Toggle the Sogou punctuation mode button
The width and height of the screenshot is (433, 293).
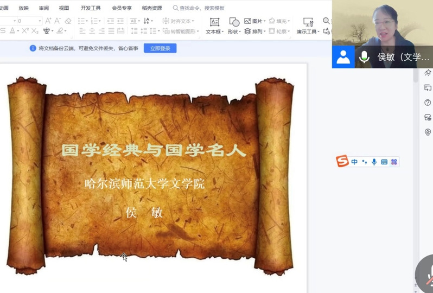(364, 162)
